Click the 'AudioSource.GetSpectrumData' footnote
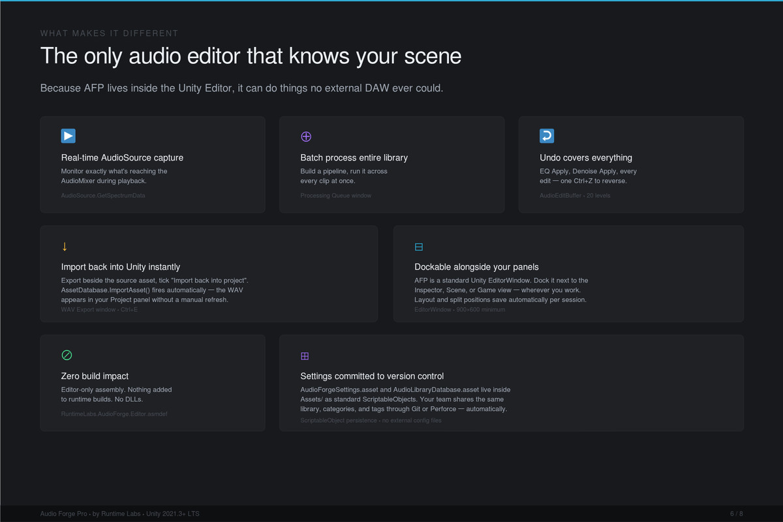783x522 pixels. (x=103, y=195)
